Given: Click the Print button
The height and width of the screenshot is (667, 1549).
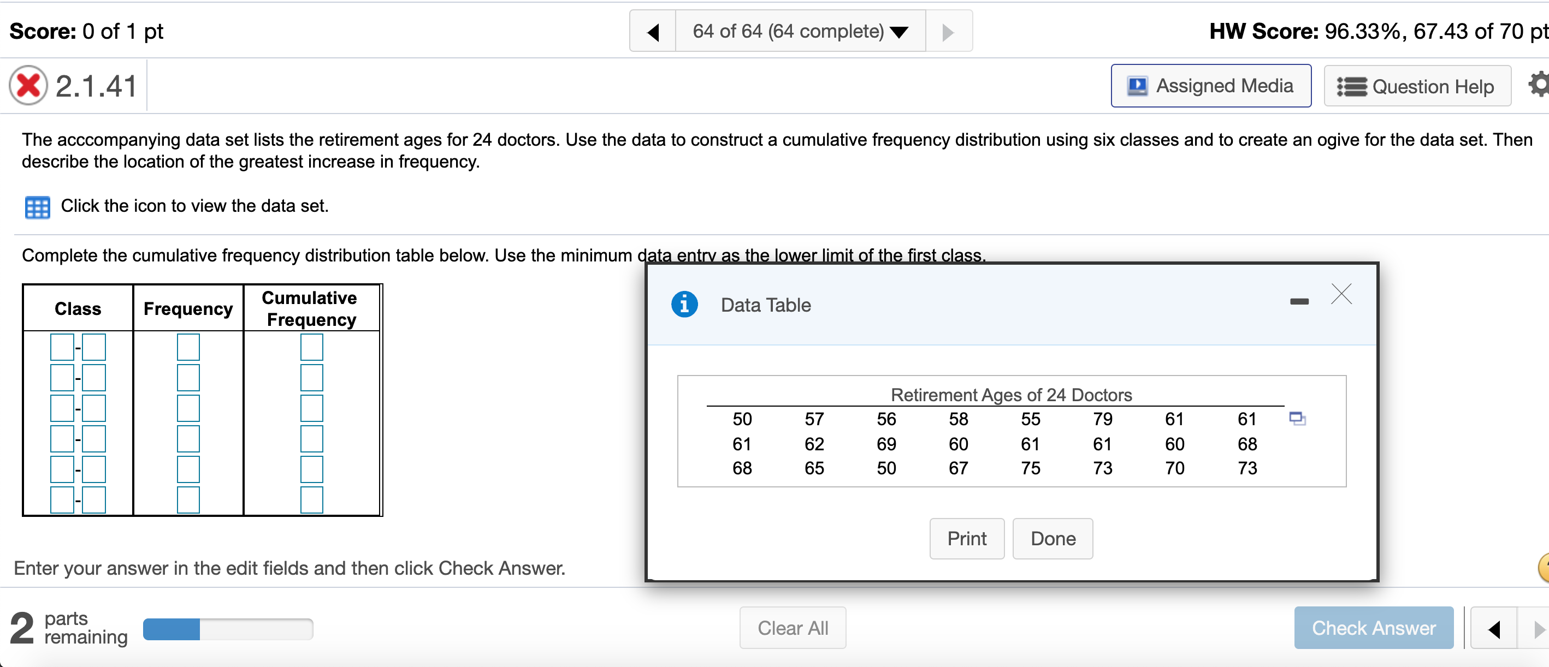Looking at the screenshot, I should pos(966,538).
